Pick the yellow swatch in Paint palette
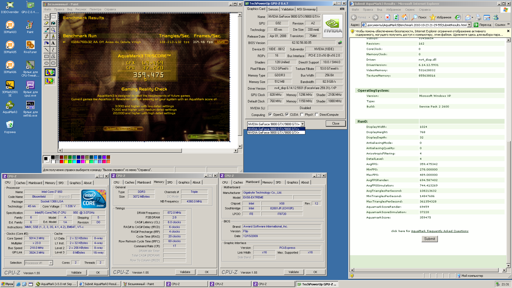Viewport: 512px width, 288px height. (65, 161)
